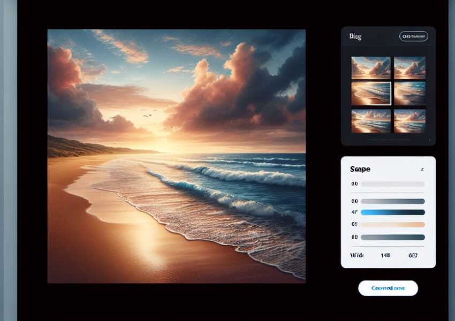Image resolution: width=455 pixels, height=321 pixels.
Task: Click the large beach sunset preview image
Action: tap(176, 156)
